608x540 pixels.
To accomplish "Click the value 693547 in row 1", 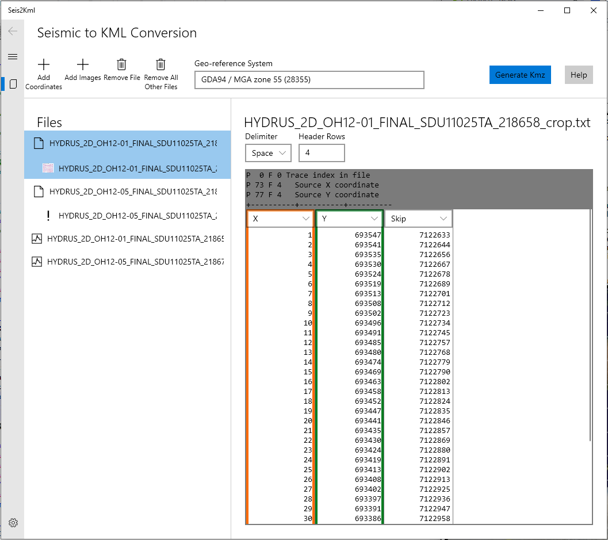I will tap(368, 235).
